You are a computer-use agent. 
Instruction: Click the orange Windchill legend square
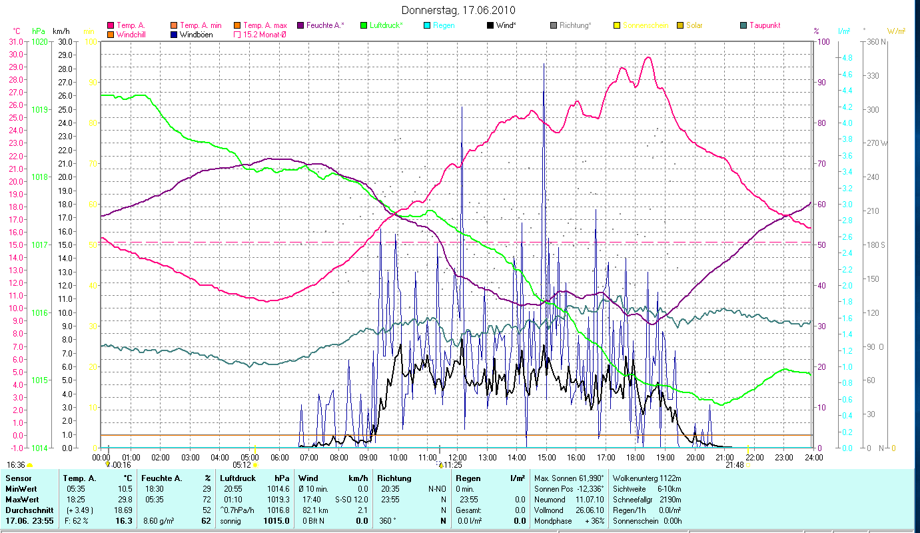coord(111,35)
